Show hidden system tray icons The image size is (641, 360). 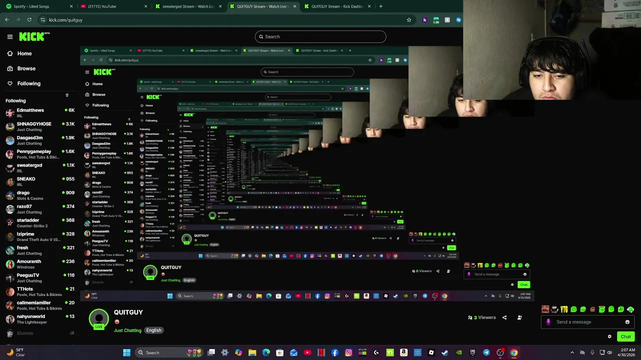coord(572,352)
